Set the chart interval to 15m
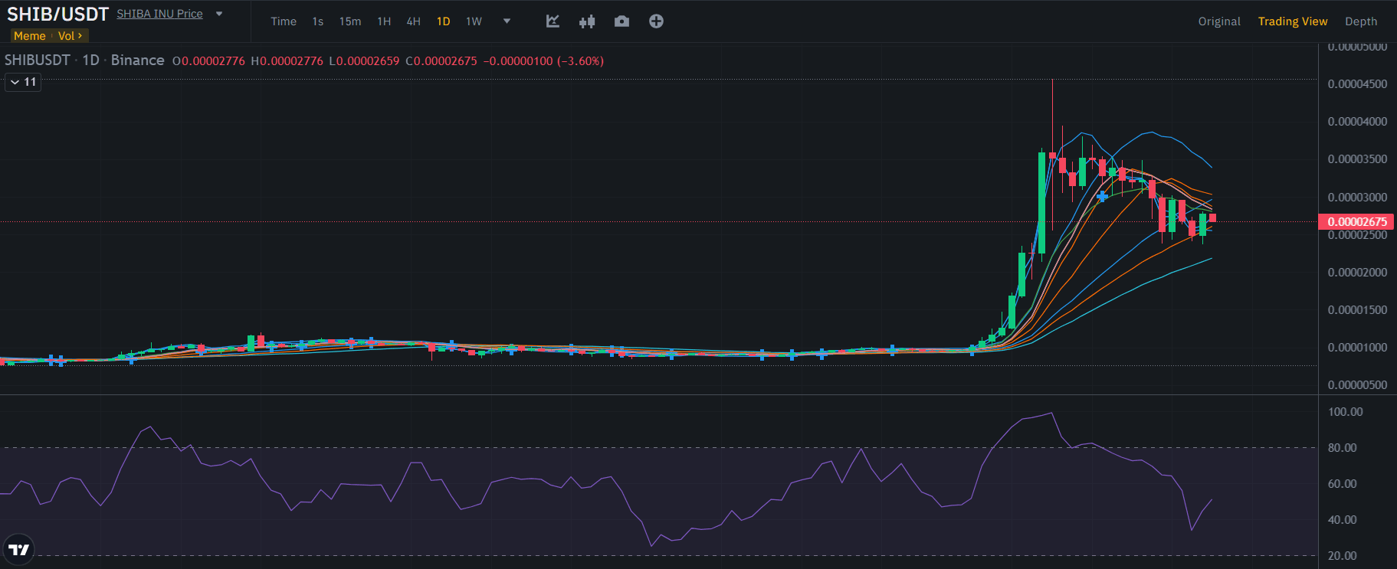 pyautogui.click(x=350, y=21)
